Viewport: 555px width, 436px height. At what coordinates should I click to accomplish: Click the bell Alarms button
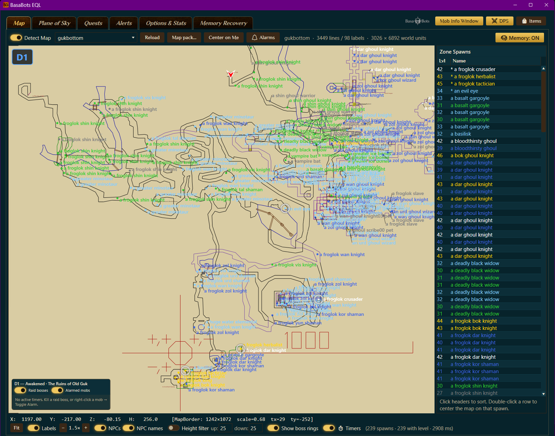tap(263, 37)
